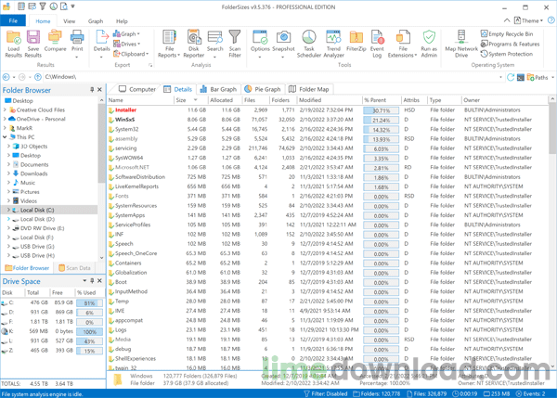The height and width of the screenshot is (398, 557).
Task: Click Empty Recycle Bin button
Action: (511, 33)
